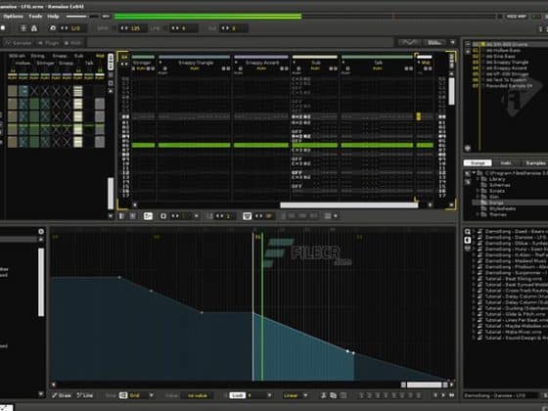Image resolution: width=548 pixels, height=411 pixels.
Task: Open the spectrum view button
Action: (x=434, y=43)
